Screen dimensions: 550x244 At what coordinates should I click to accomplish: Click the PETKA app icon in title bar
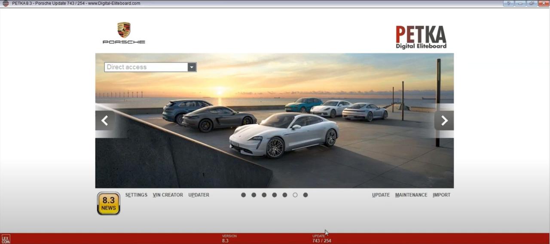coord(6,3)
